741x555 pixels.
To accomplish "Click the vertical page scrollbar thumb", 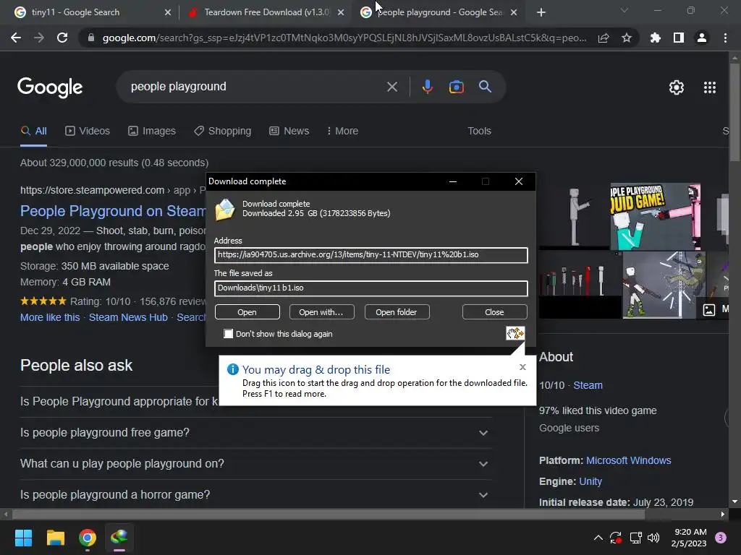I will click(x=734, y=111).
